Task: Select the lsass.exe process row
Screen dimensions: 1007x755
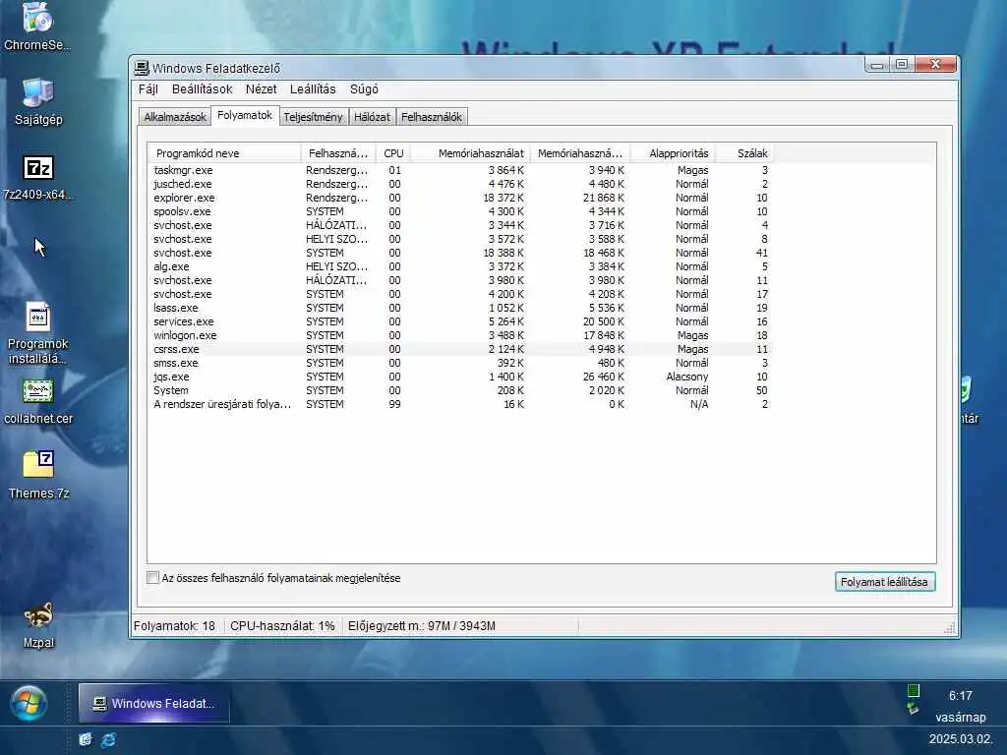Action: (x=460, y=308)
